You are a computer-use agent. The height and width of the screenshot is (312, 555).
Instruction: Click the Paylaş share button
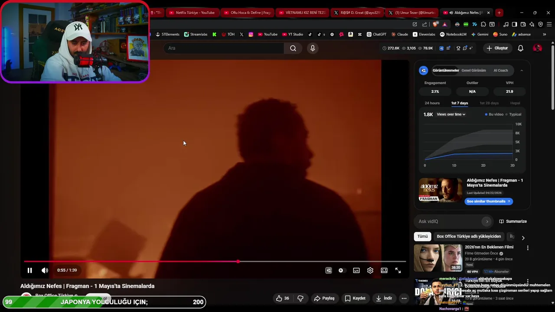(324, 298)
